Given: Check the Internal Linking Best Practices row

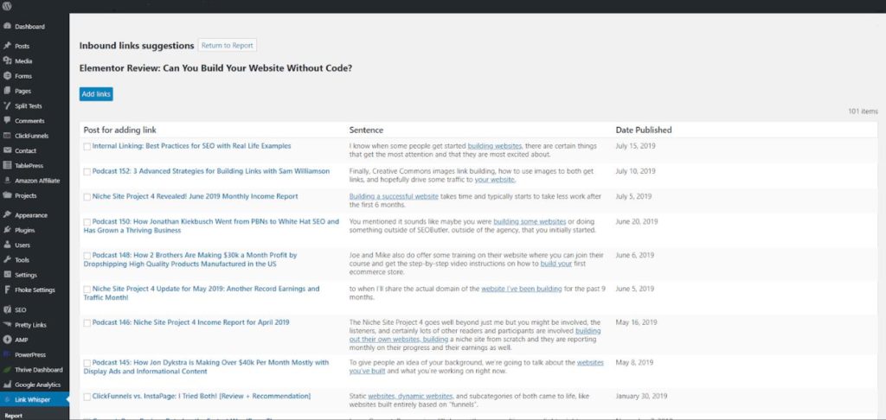Looking at the screenshot, I should point(87,146).
